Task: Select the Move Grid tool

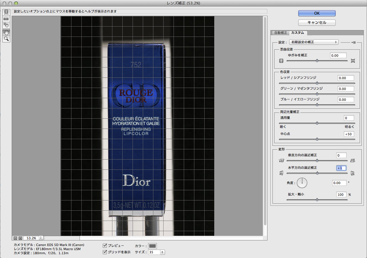Action: [x=6, y=25]
